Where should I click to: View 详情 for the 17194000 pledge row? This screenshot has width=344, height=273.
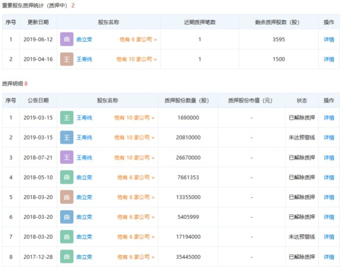328,237
